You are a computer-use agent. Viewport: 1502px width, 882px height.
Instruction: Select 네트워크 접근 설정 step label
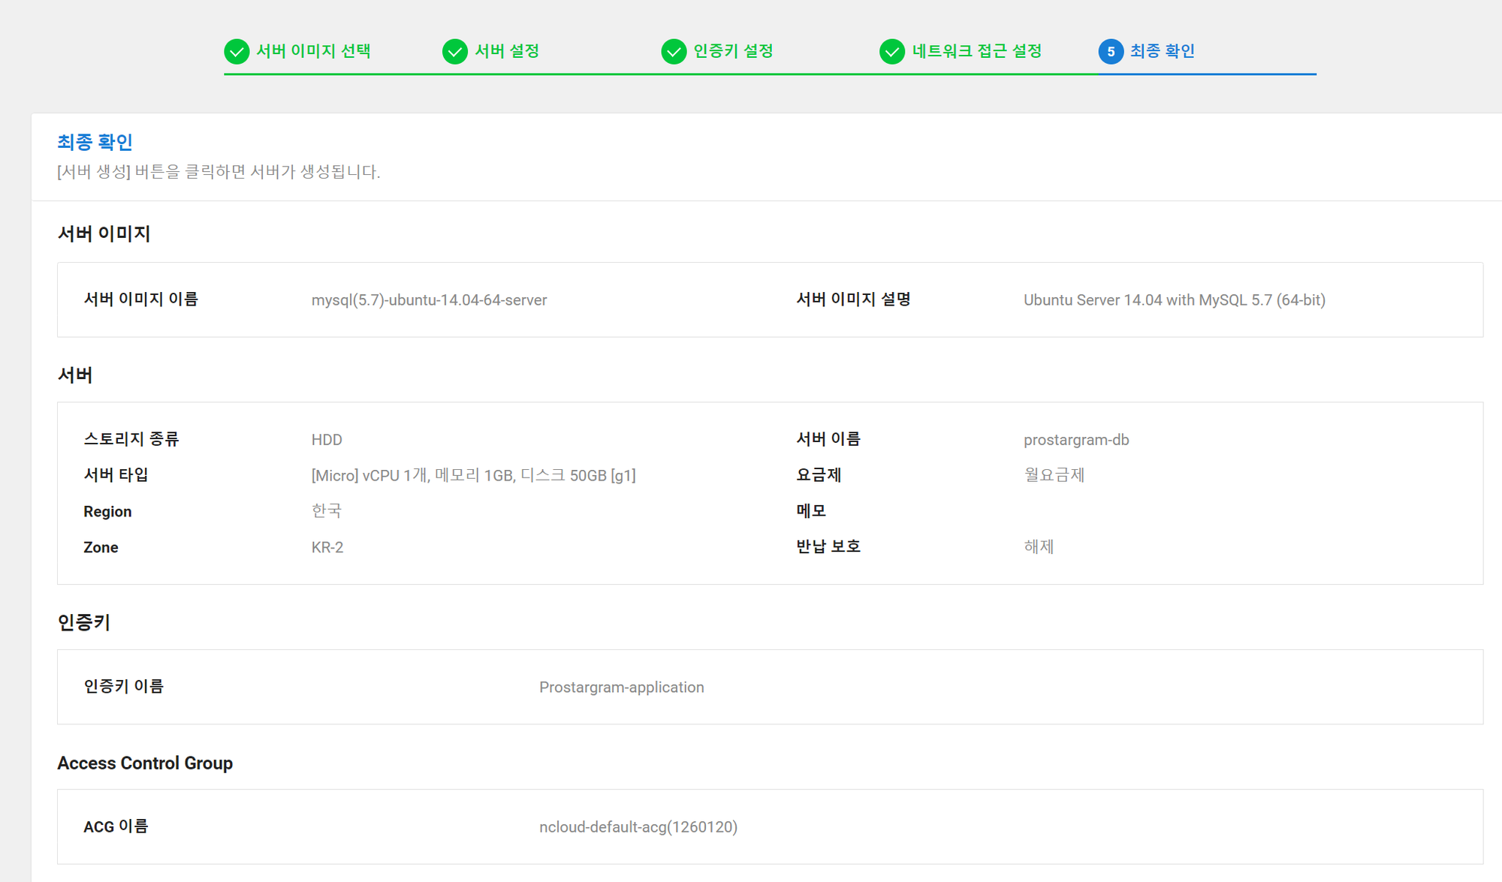tap(976, 51)
